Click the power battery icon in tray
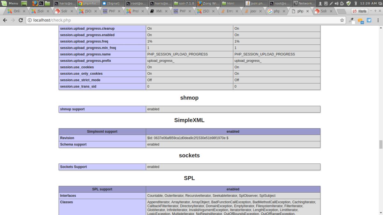The height and width of the screenshot is (215, 383). [342, 4]
